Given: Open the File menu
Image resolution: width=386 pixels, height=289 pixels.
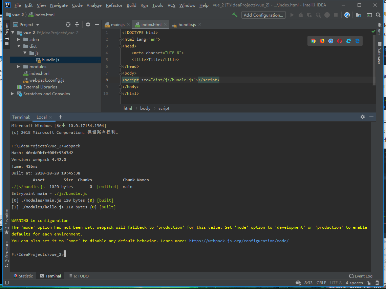Looking at the screenshot, I should [18, 5].
